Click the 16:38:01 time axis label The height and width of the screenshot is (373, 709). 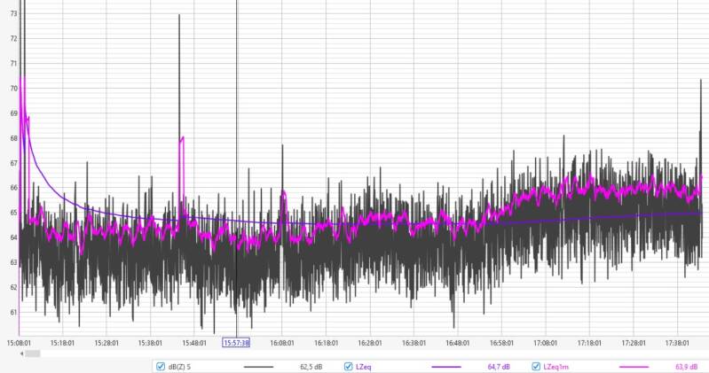[x=414, y=343]
